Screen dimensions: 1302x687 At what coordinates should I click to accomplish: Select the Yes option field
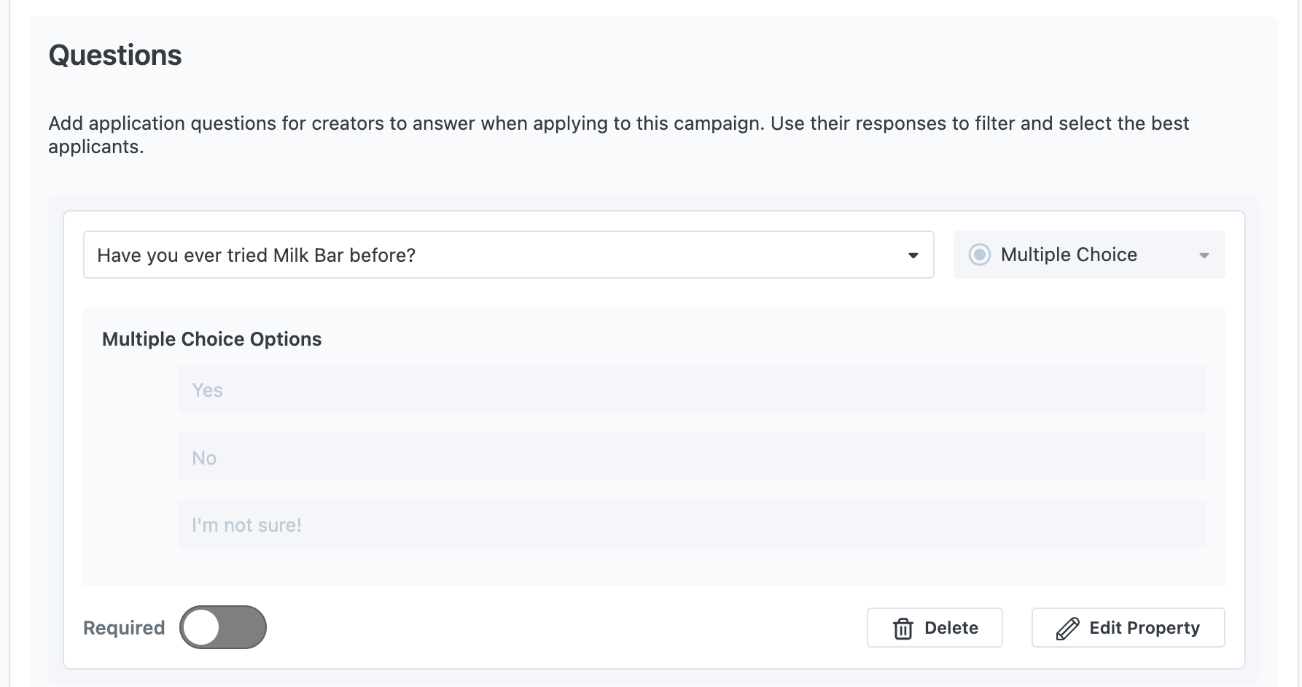click(x=691, y=390)
